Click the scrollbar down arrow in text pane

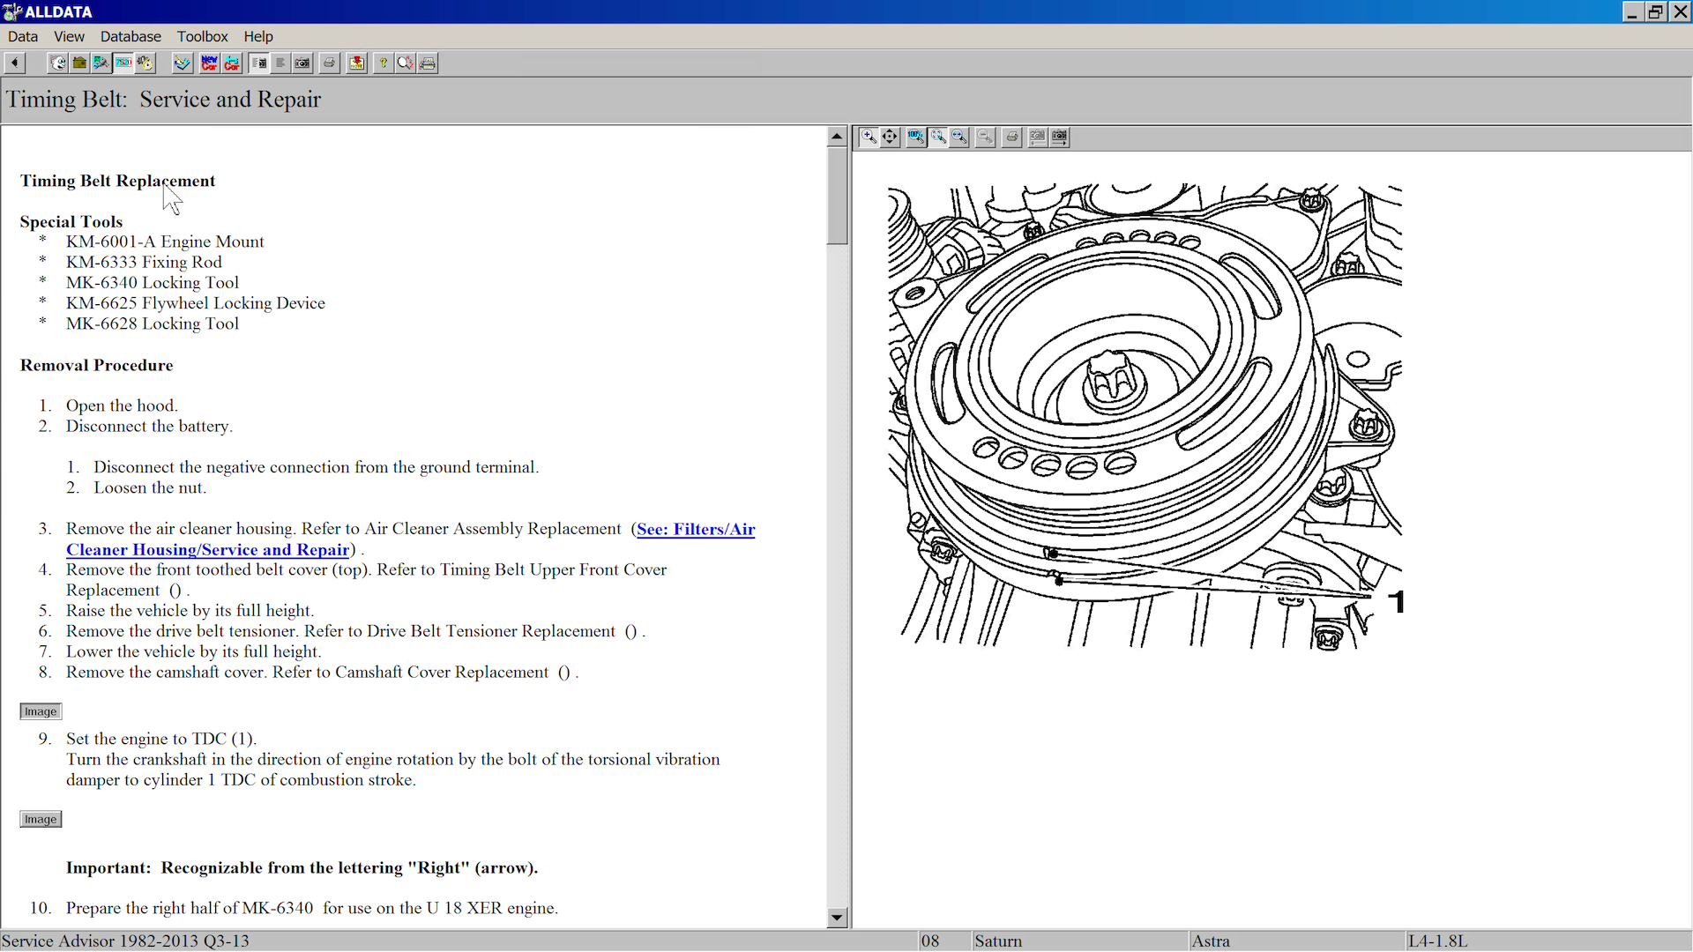[x=837, y=918]
